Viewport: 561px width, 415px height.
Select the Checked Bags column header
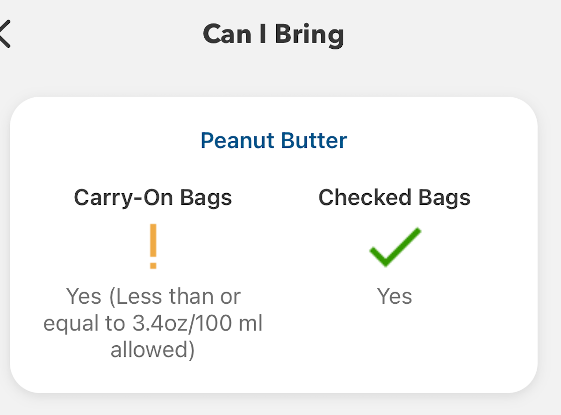pyautogui.click(x=395, y=197)
